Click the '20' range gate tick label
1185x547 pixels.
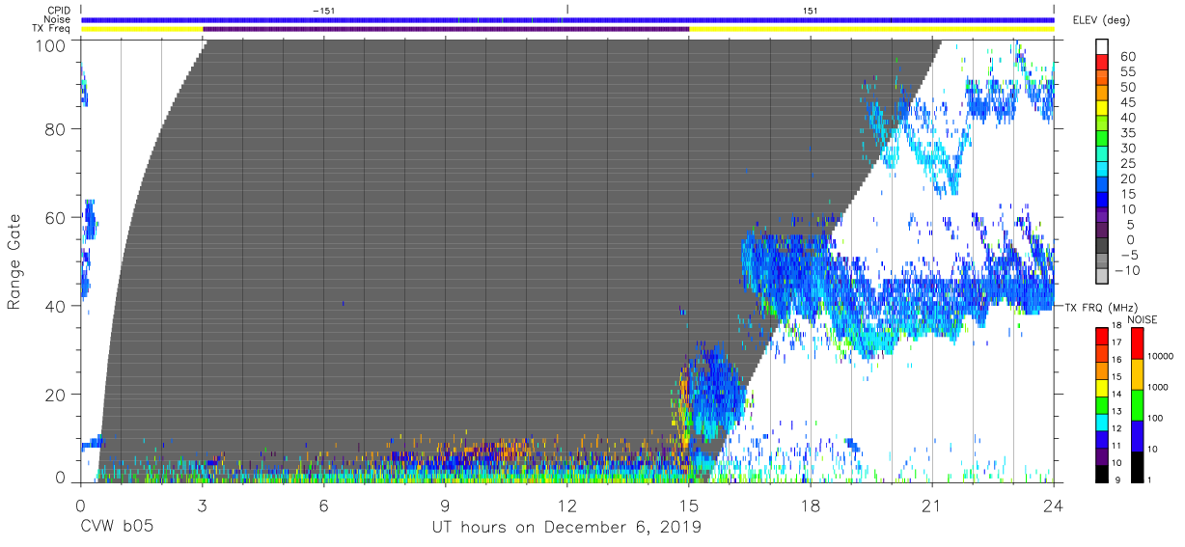coord(55,395)
